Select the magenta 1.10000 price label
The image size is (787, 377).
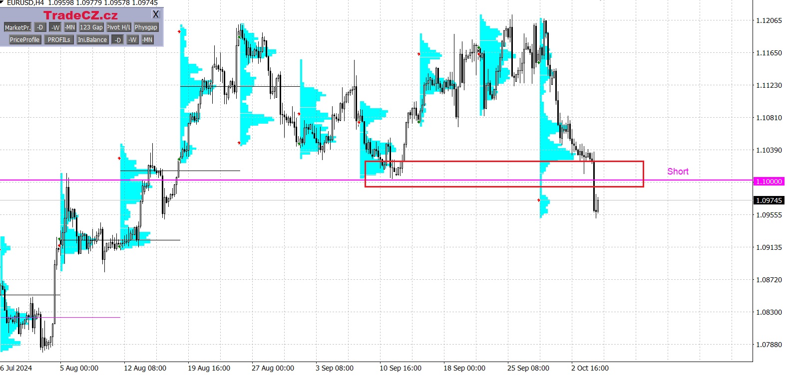[769, 182]
